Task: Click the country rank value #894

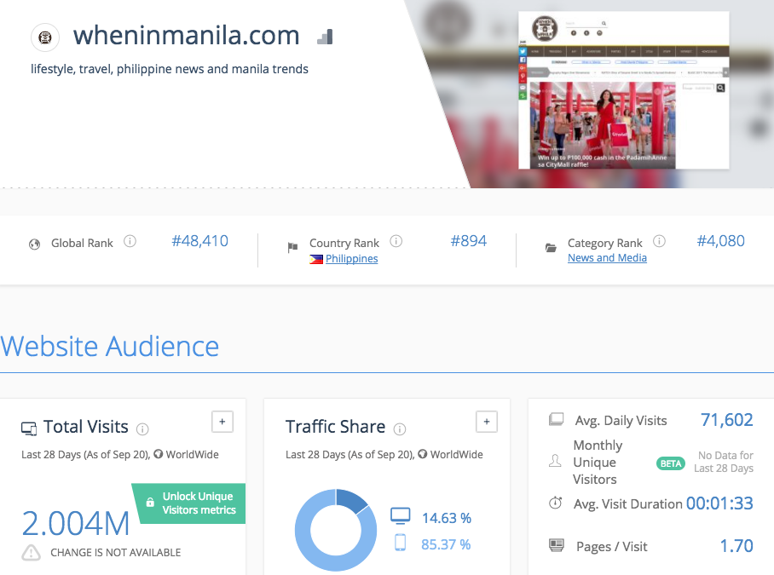Action: coord(469,241)
